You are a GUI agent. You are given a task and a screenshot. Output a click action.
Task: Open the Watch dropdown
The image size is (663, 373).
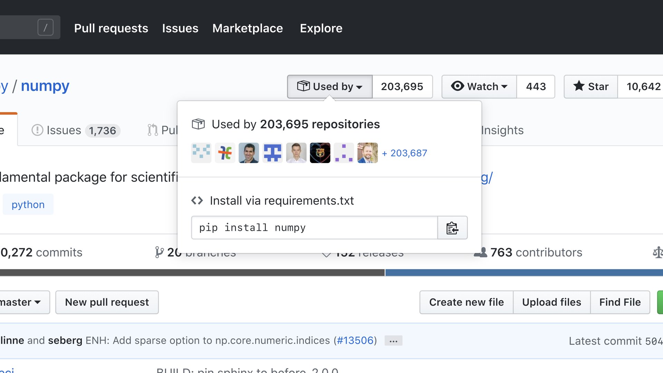point(479,86)
